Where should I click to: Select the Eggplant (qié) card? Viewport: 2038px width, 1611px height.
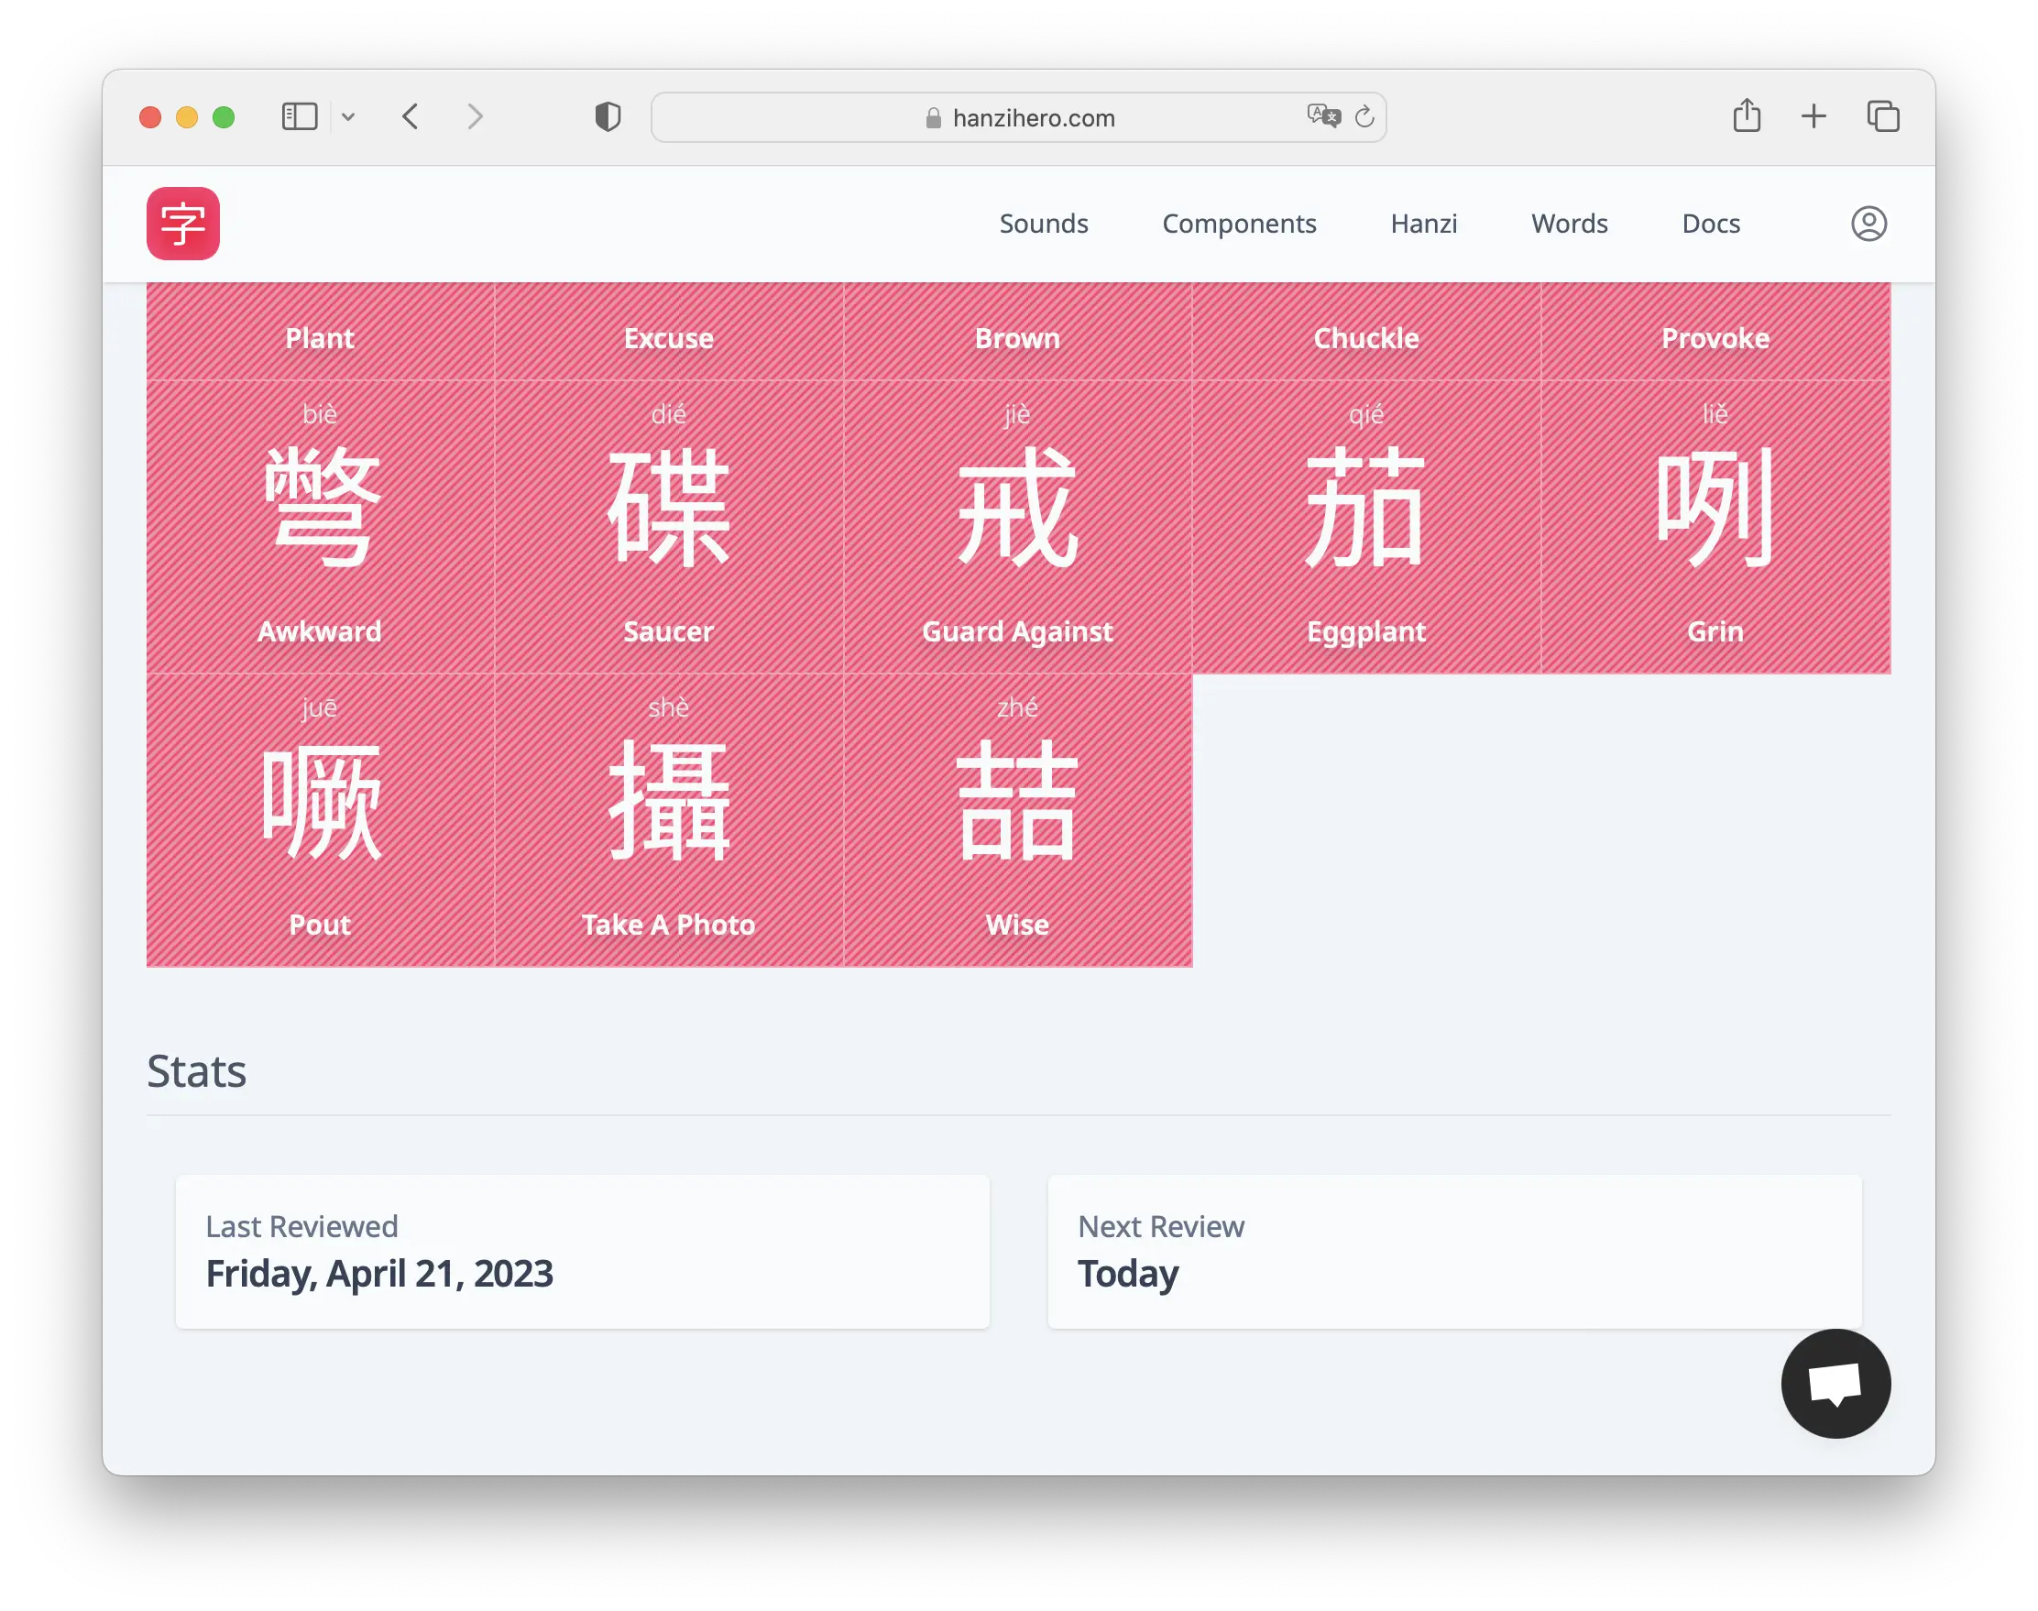click(x=1366, y=526)
